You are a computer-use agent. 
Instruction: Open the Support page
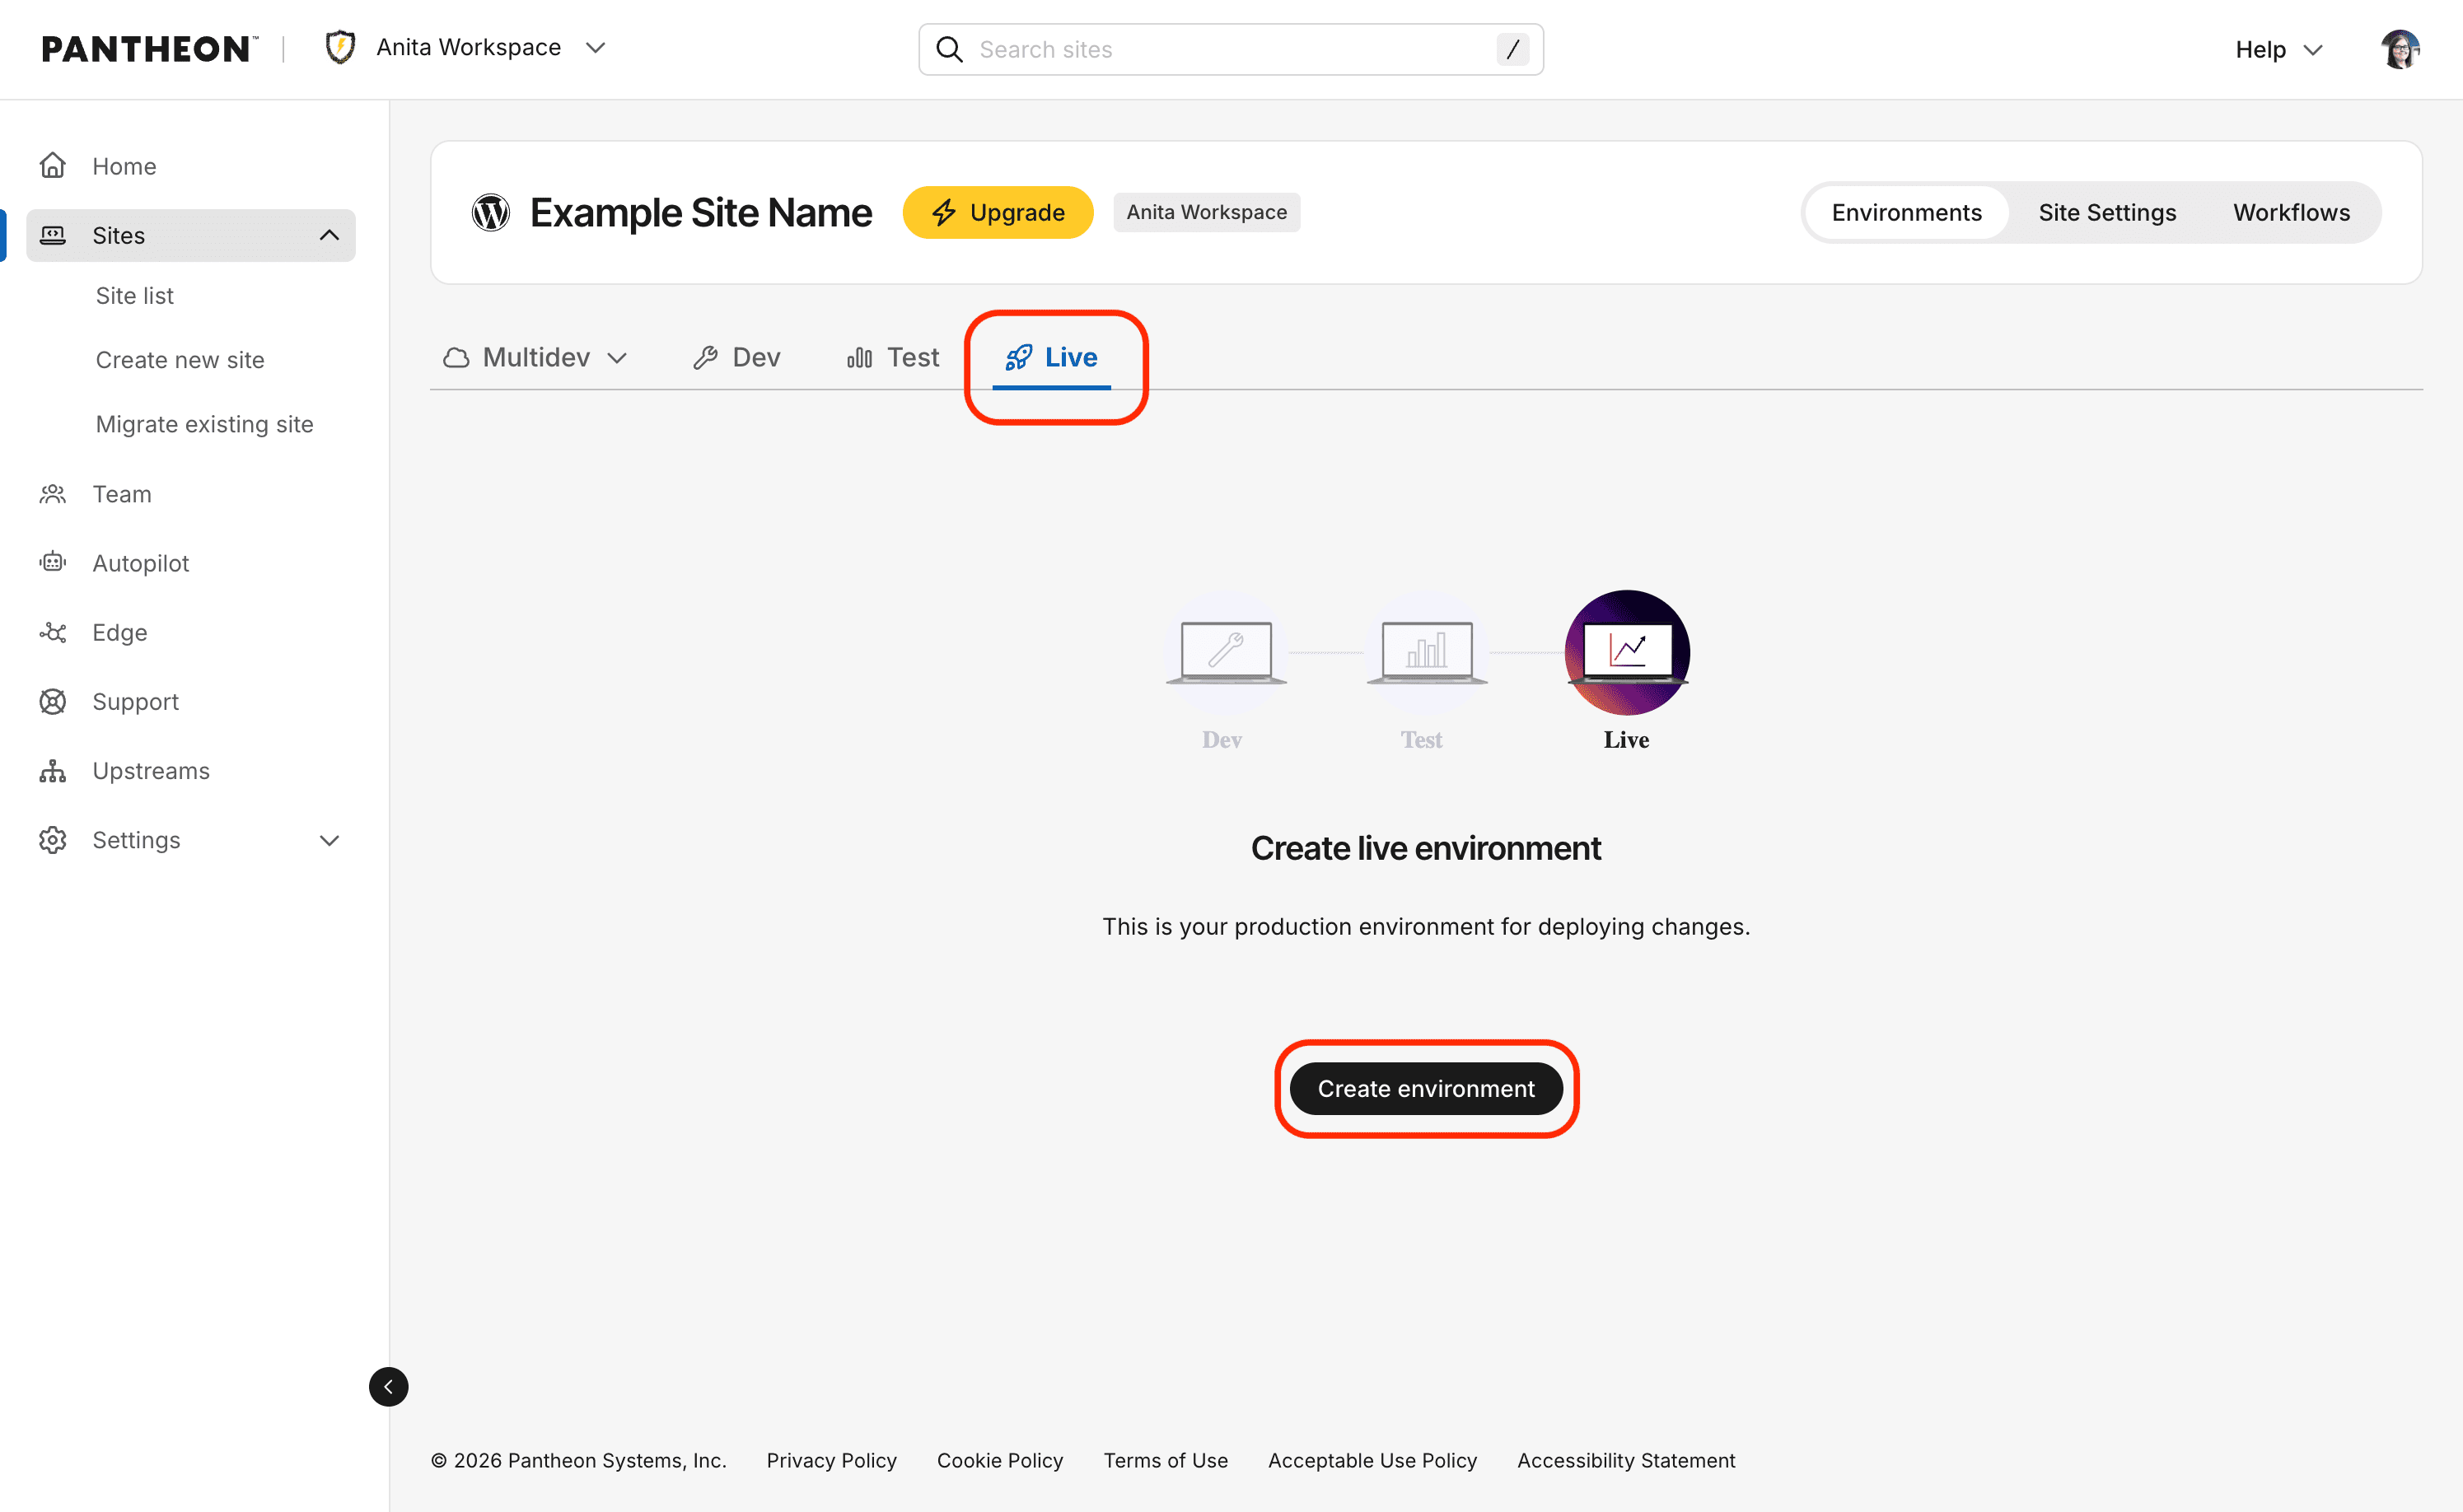[x=136, y=702]
